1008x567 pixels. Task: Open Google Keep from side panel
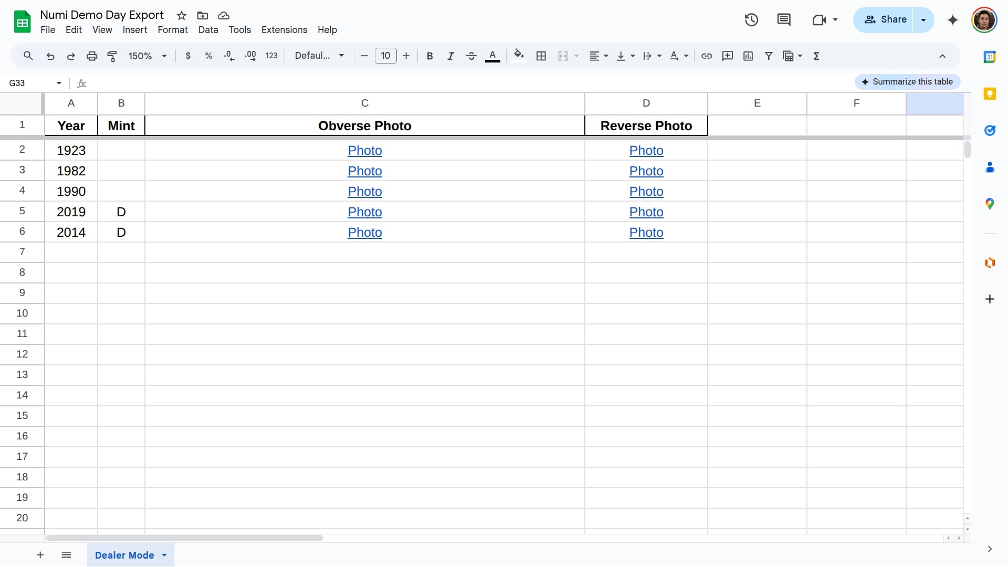[990, 94]
